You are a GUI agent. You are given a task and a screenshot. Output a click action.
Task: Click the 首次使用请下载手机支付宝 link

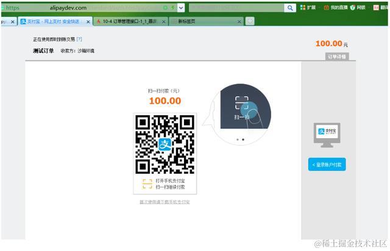click(x=165, y=202)
